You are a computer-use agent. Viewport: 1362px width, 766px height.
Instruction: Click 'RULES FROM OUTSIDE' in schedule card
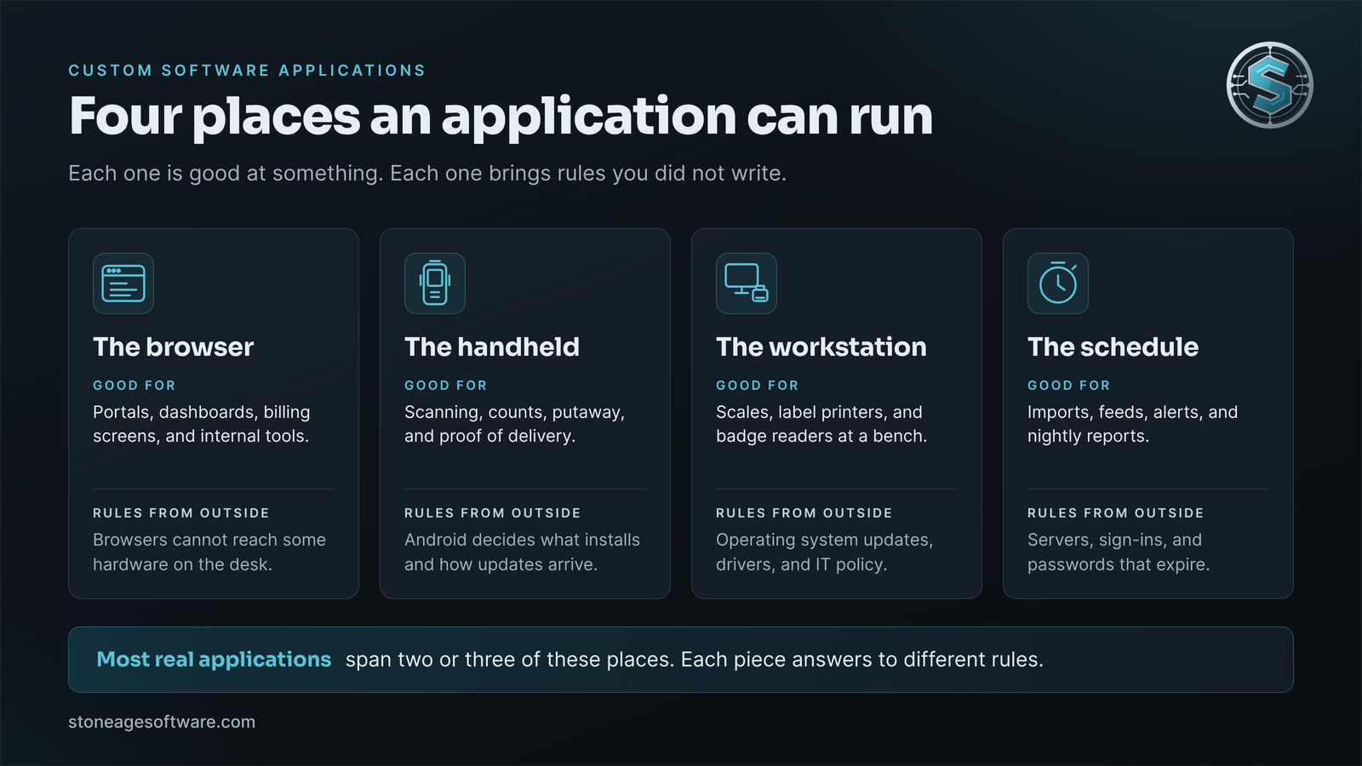pos(1116,513)
